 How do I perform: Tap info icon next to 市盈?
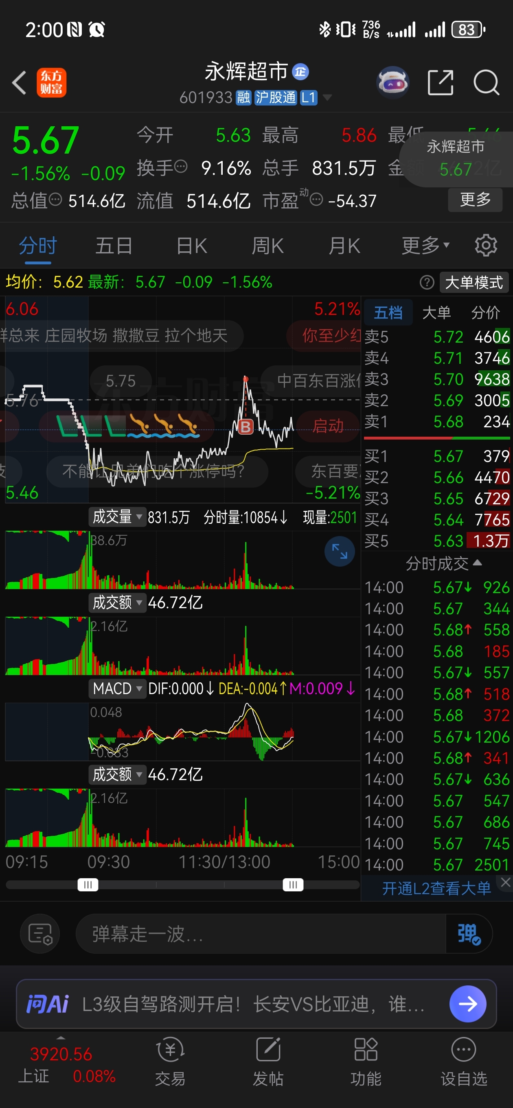click(316, 200)
